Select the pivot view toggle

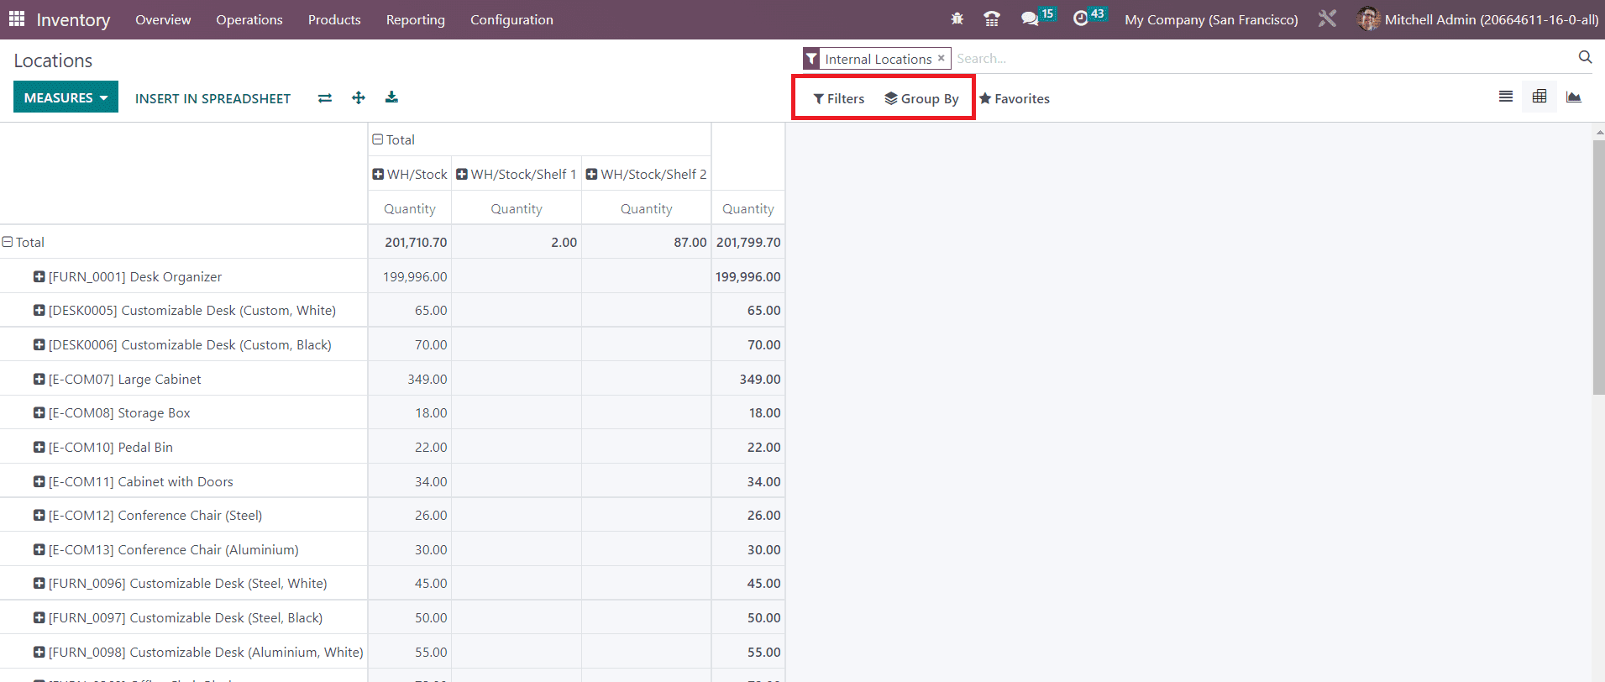tap(1539, 97)
